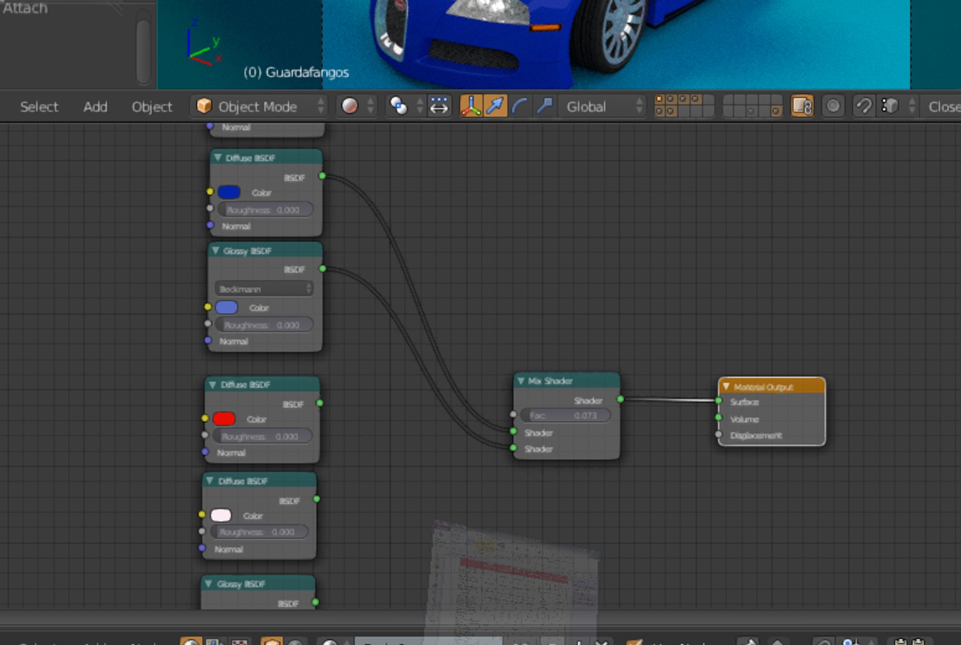The height and width of the screenshot is (645, 961).
Task: Click Roughness field of red Diffuse BSDF
Action: pyautogui.click(x=262, y=437)
